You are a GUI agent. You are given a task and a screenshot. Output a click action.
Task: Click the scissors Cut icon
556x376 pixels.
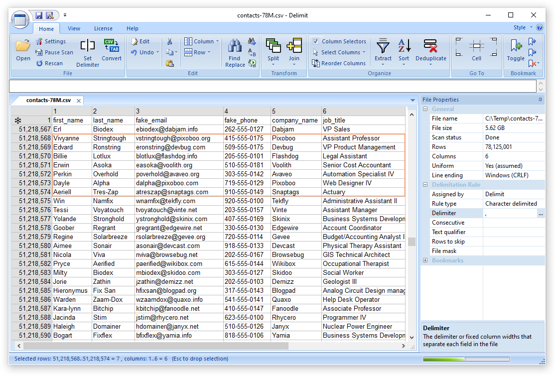click(170, 41)
